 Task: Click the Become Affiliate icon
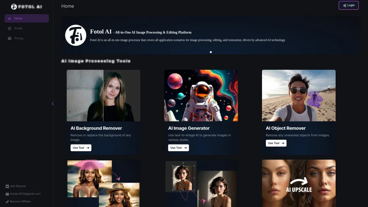[7, 201]
